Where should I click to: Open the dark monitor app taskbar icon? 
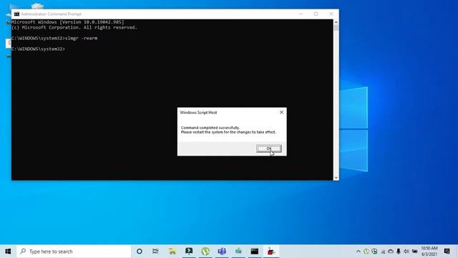[x=189, y=252]
